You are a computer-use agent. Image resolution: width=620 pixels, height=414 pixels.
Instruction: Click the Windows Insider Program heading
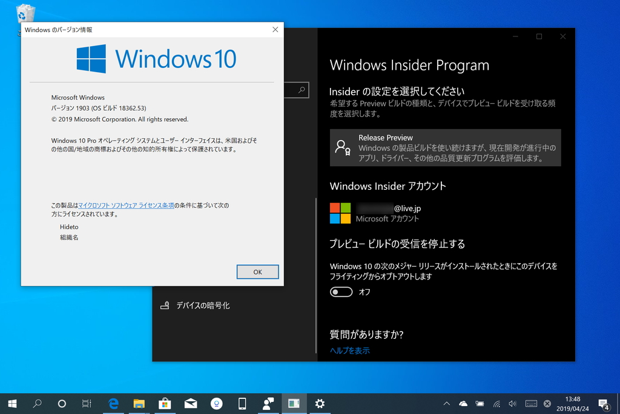pyautogui.click(x=409, y=65)
